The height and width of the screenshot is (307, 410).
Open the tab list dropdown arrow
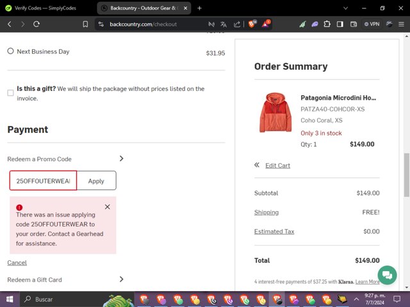(x=345, y=8)
